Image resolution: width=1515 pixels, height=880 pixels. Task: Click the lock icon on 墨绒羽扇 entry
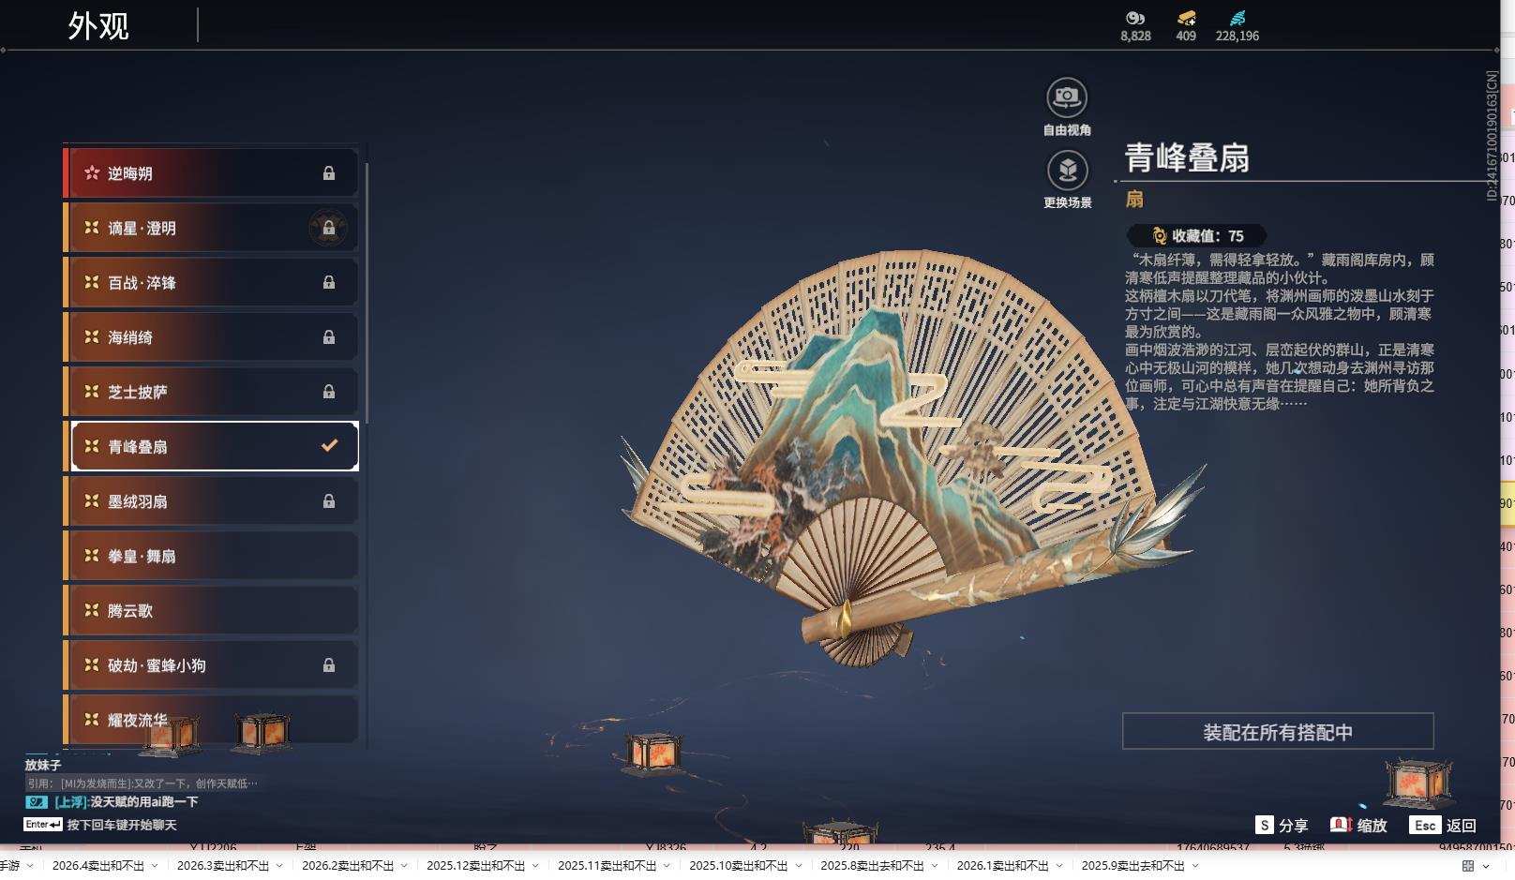tap(328, 500)
